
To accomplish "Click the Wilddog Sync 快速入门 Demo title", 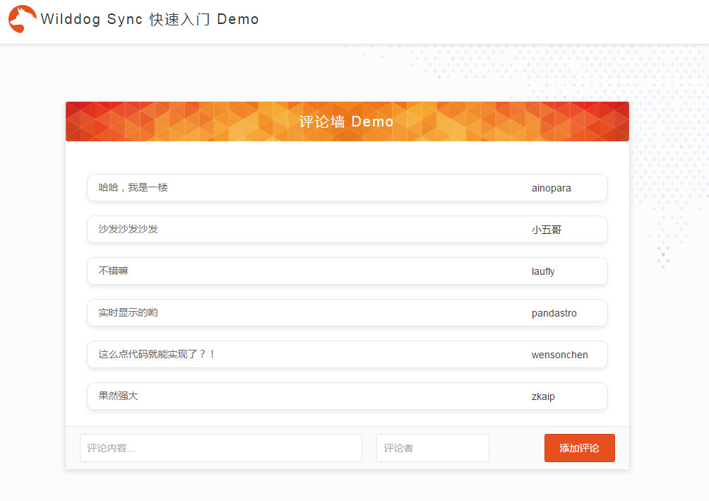I will pyautogui.click(x=150, y=19).
